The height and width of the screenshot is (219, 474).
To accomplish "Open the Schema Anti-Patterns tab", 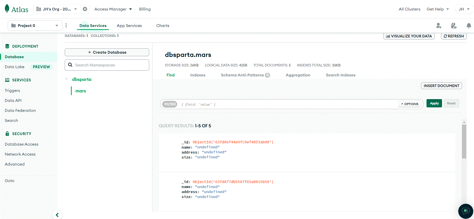I will 245,75.
